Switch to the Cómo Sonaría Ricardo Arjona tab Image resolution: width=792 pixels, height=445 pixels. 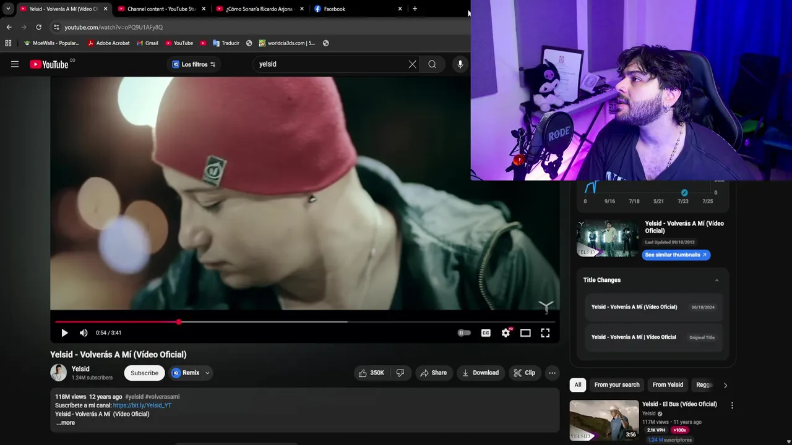coord(260,9)
